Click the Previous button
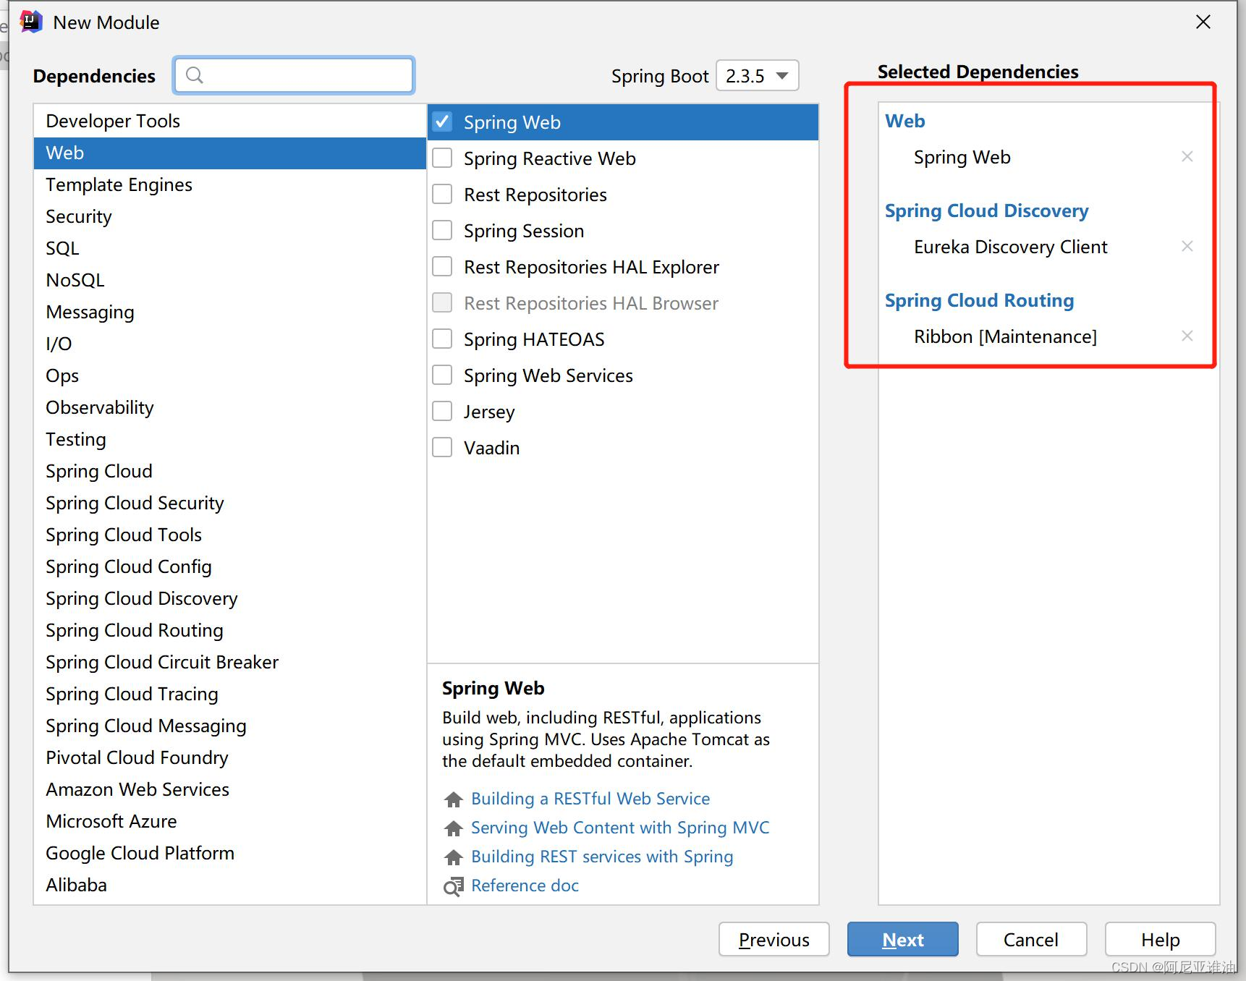Image resolution: width=1246 pixels, height=981 pixels. (774, 939)
